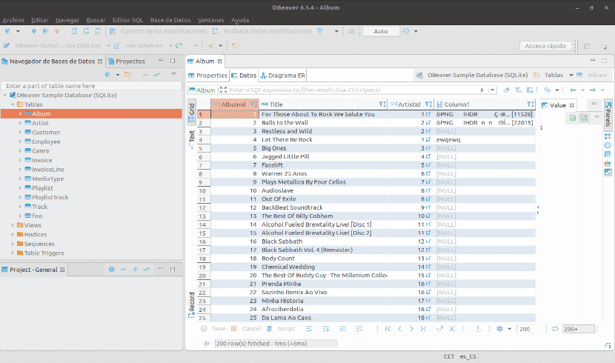615x363 pixels.
Task: Click the delete row icon
Action: click(x=359, y=329)
